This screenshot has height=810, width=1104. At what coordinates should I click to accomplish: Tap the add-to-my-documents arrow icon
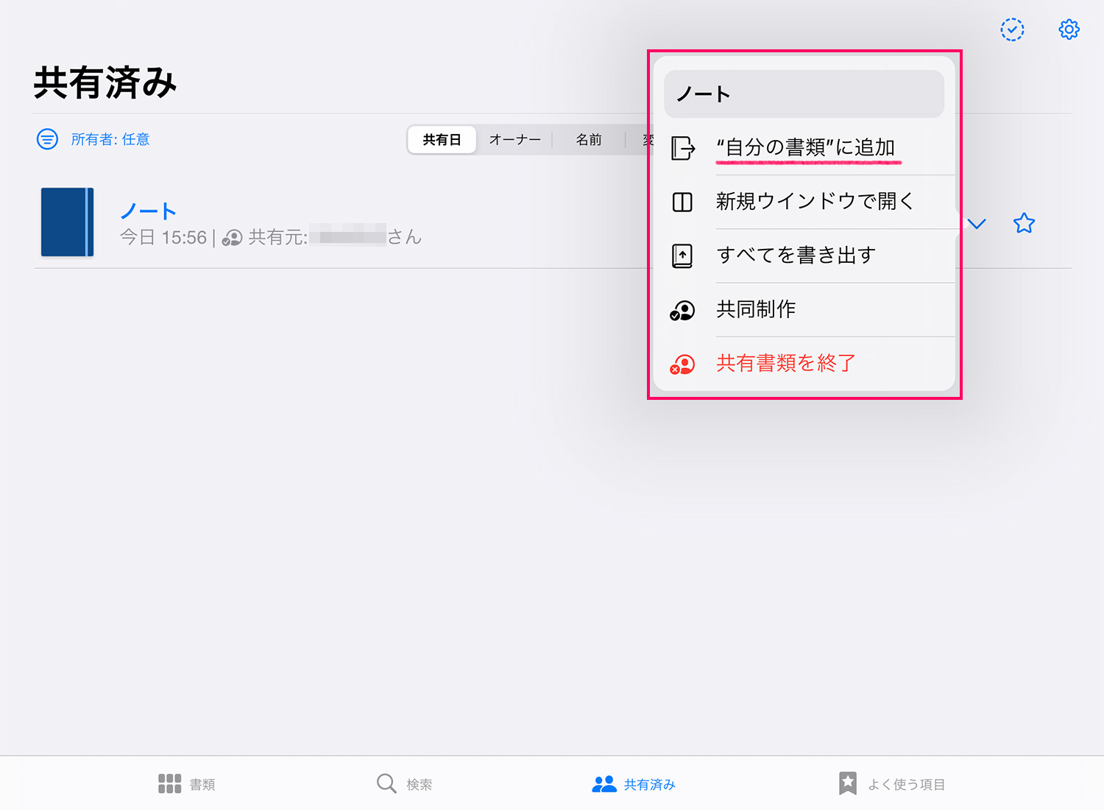(683, 148)
